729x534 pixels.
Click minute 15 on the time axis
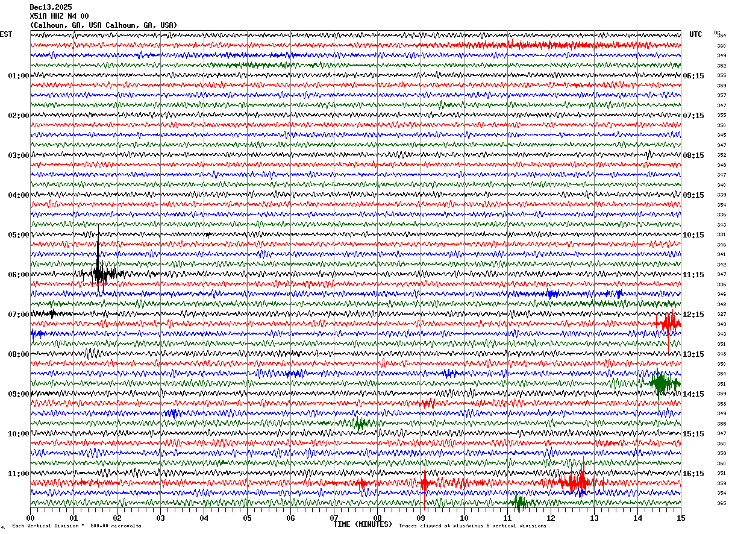(x=681, y=518)
